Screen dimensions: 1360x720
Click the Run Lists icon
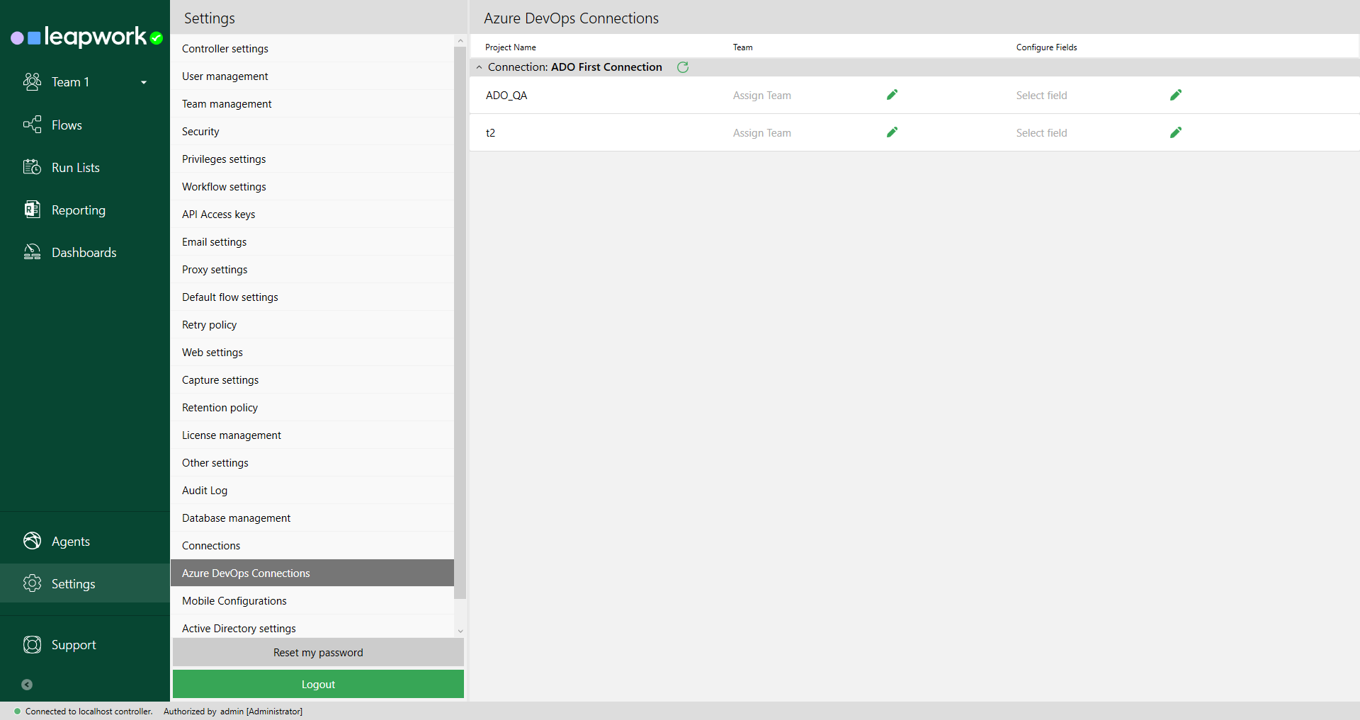coord(32,167)
